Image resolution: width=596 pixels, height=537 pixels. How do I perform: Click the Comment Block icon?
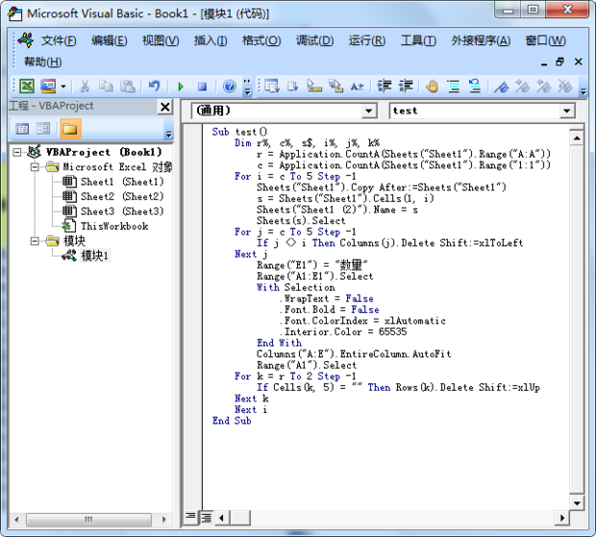pos(454,86)
